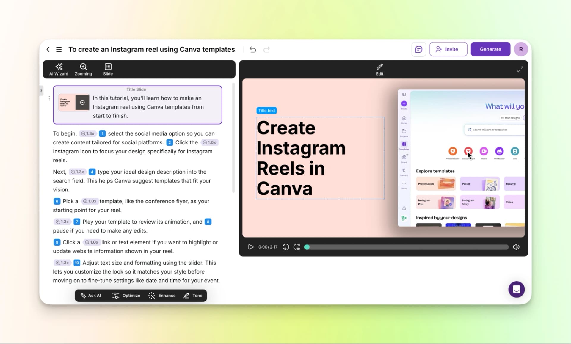Click the redo arrow icon
Viewport: 571px width, 344px height.
pos(266,50)
